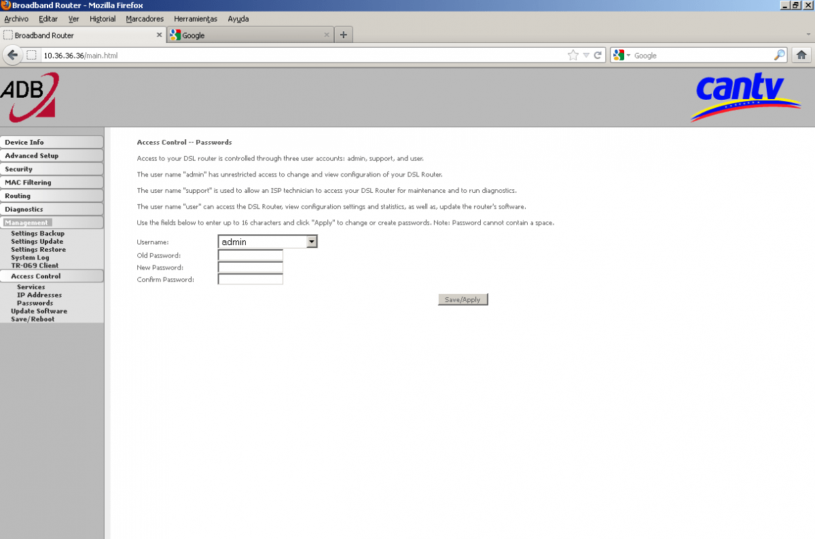Open the Security section
Screen dimensions: 815x539
point(52,169)
